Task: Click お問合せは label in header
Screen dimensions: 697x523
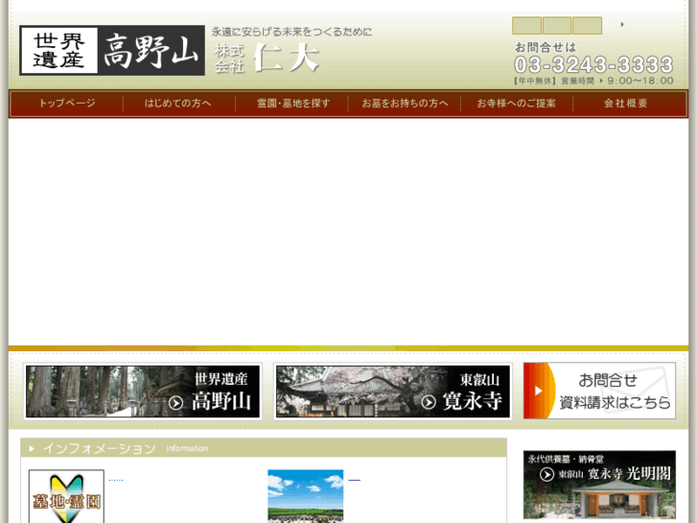Action: click(x=545, y=47)
